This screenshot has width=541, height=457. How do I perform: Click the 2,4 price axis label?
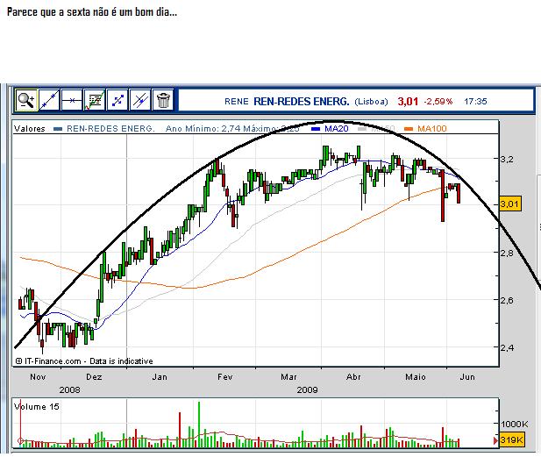(x=507, y=347)
